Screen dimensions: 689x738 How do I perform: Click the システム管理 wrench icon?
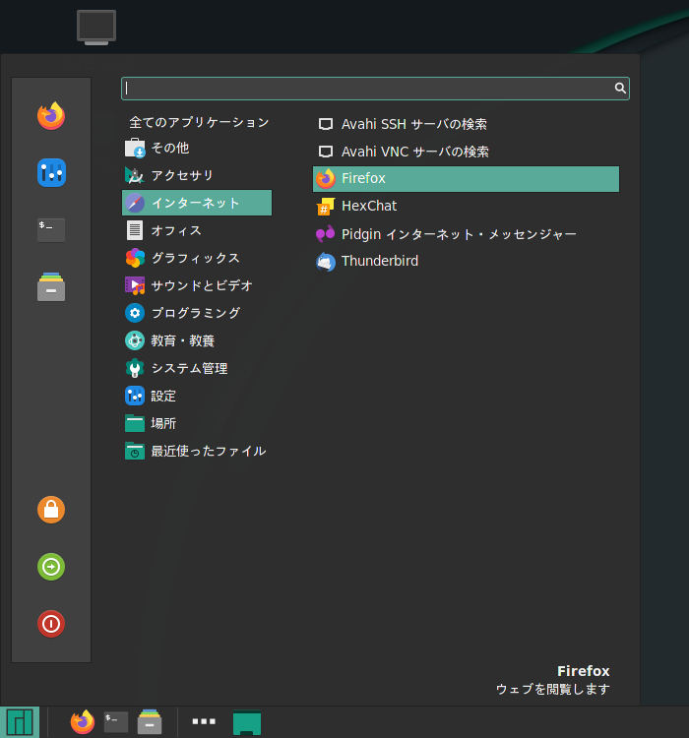coord(135,368)
